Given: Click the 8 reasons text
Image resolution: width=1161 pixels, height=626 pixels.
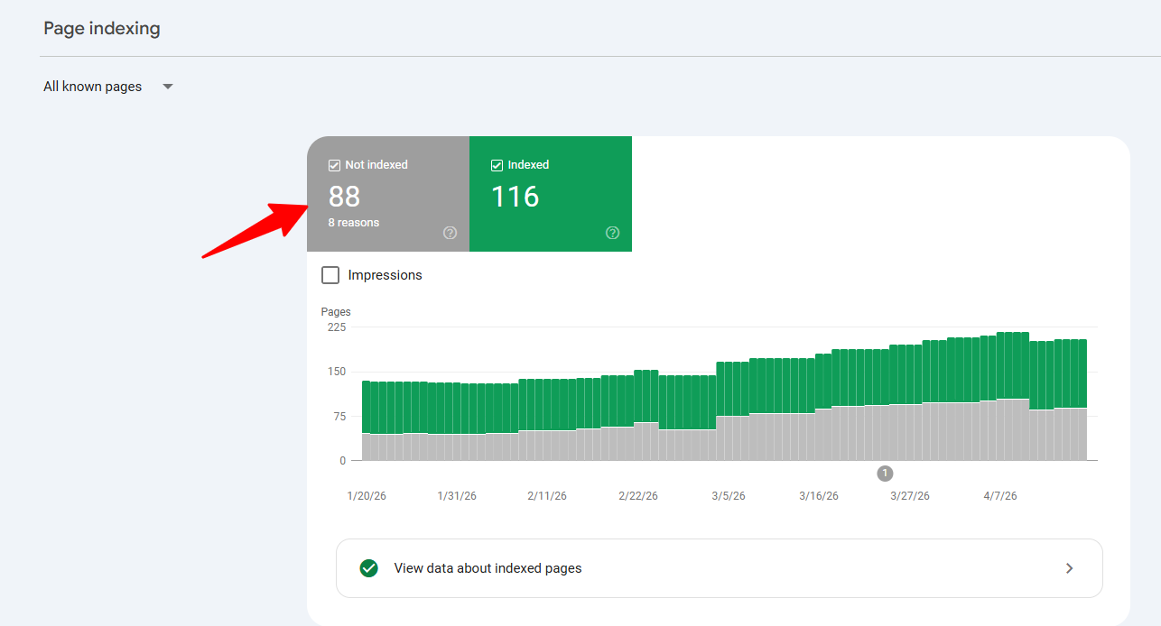Looking at the screenshot, I should click(x=354, y=223).
